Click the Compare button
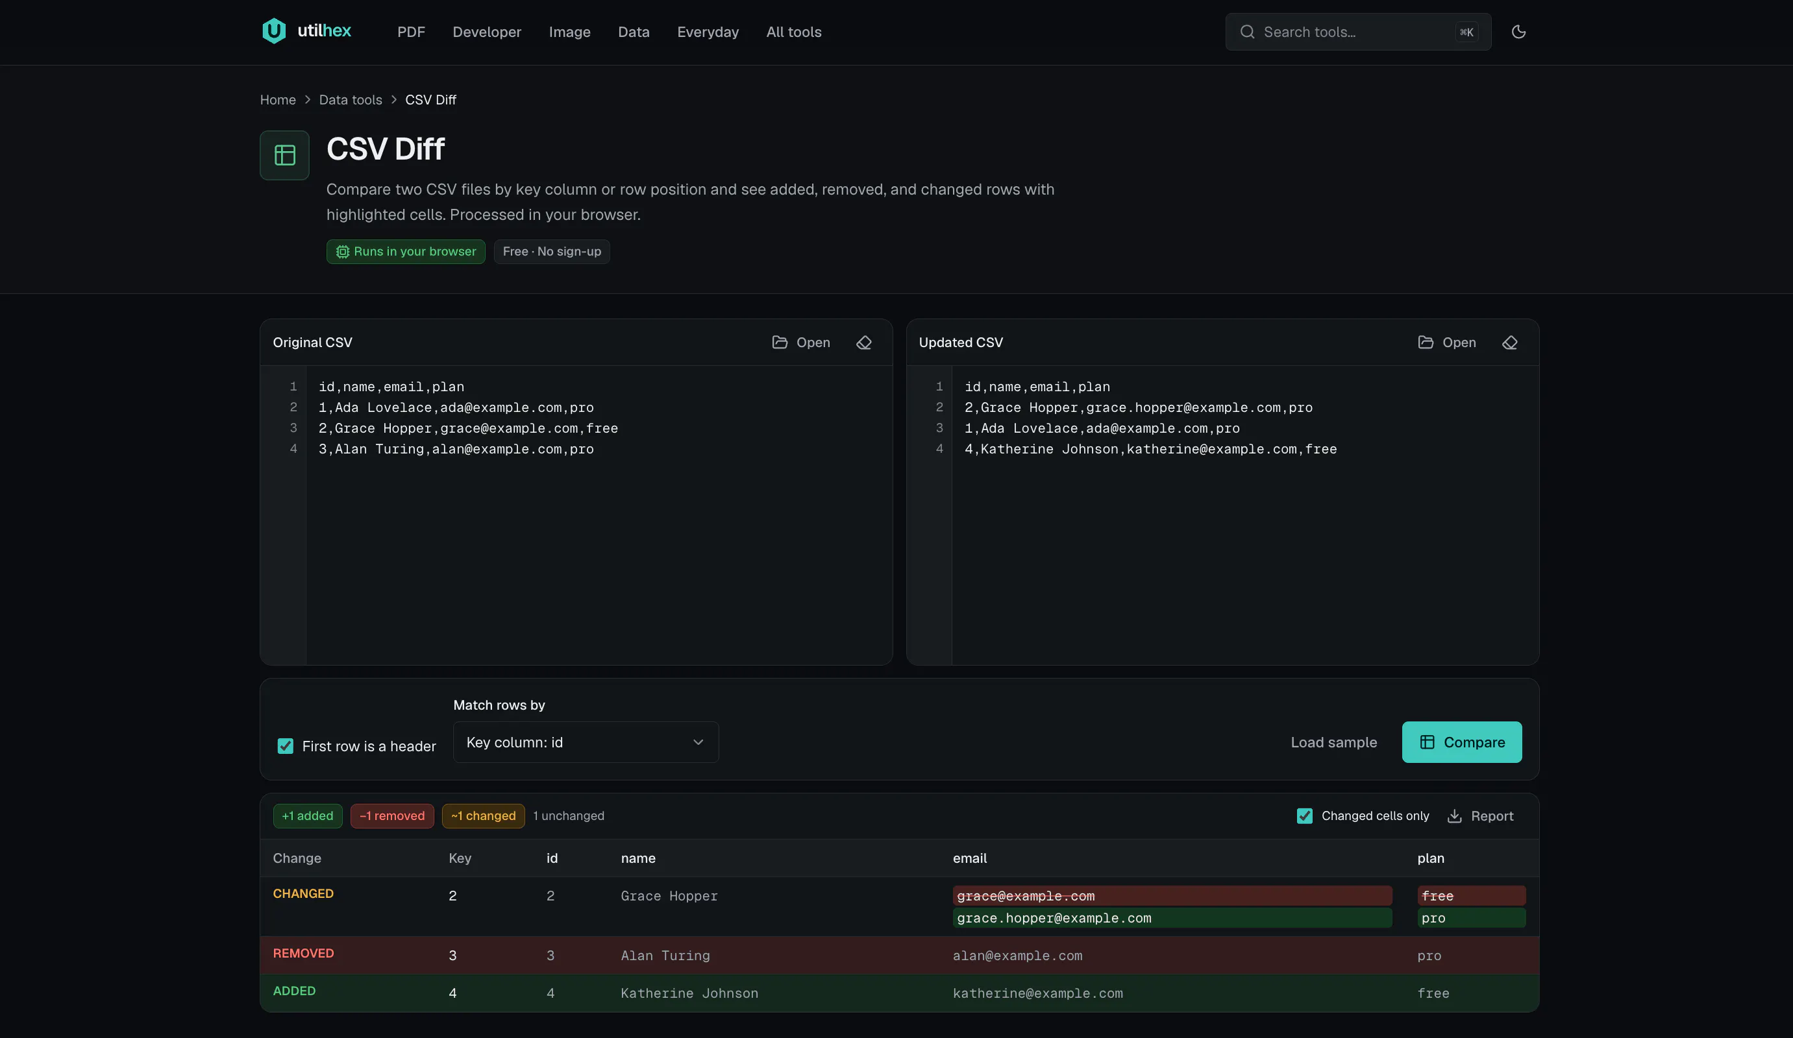 coord(1461,742)
